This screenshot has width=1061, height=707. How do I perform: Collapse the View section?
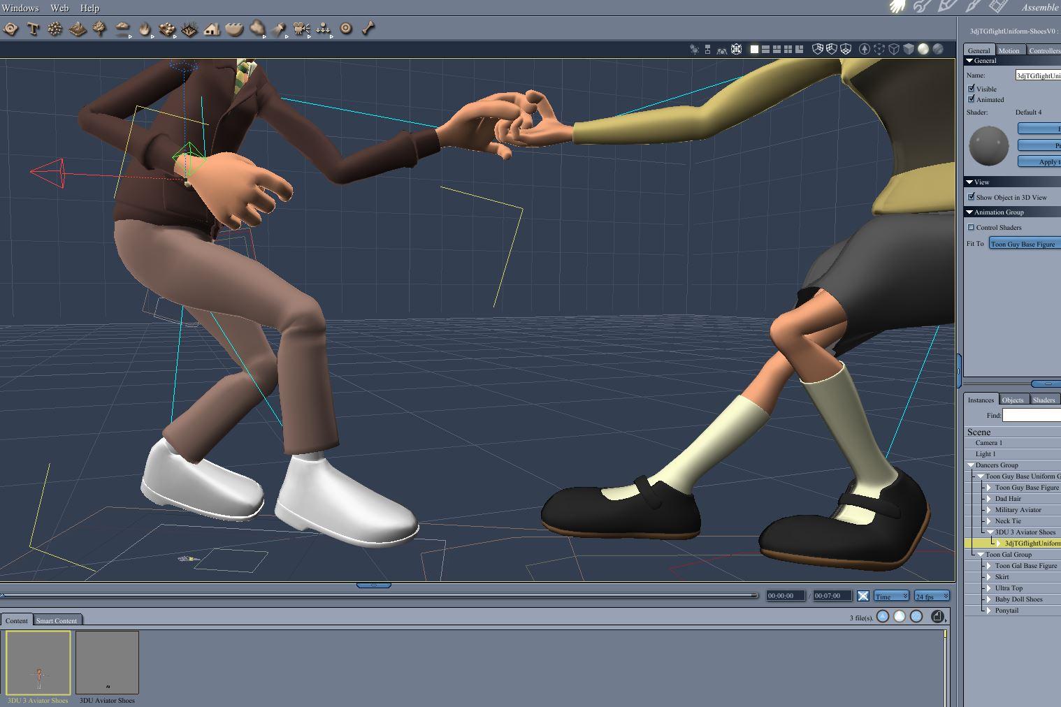[969, 182]
